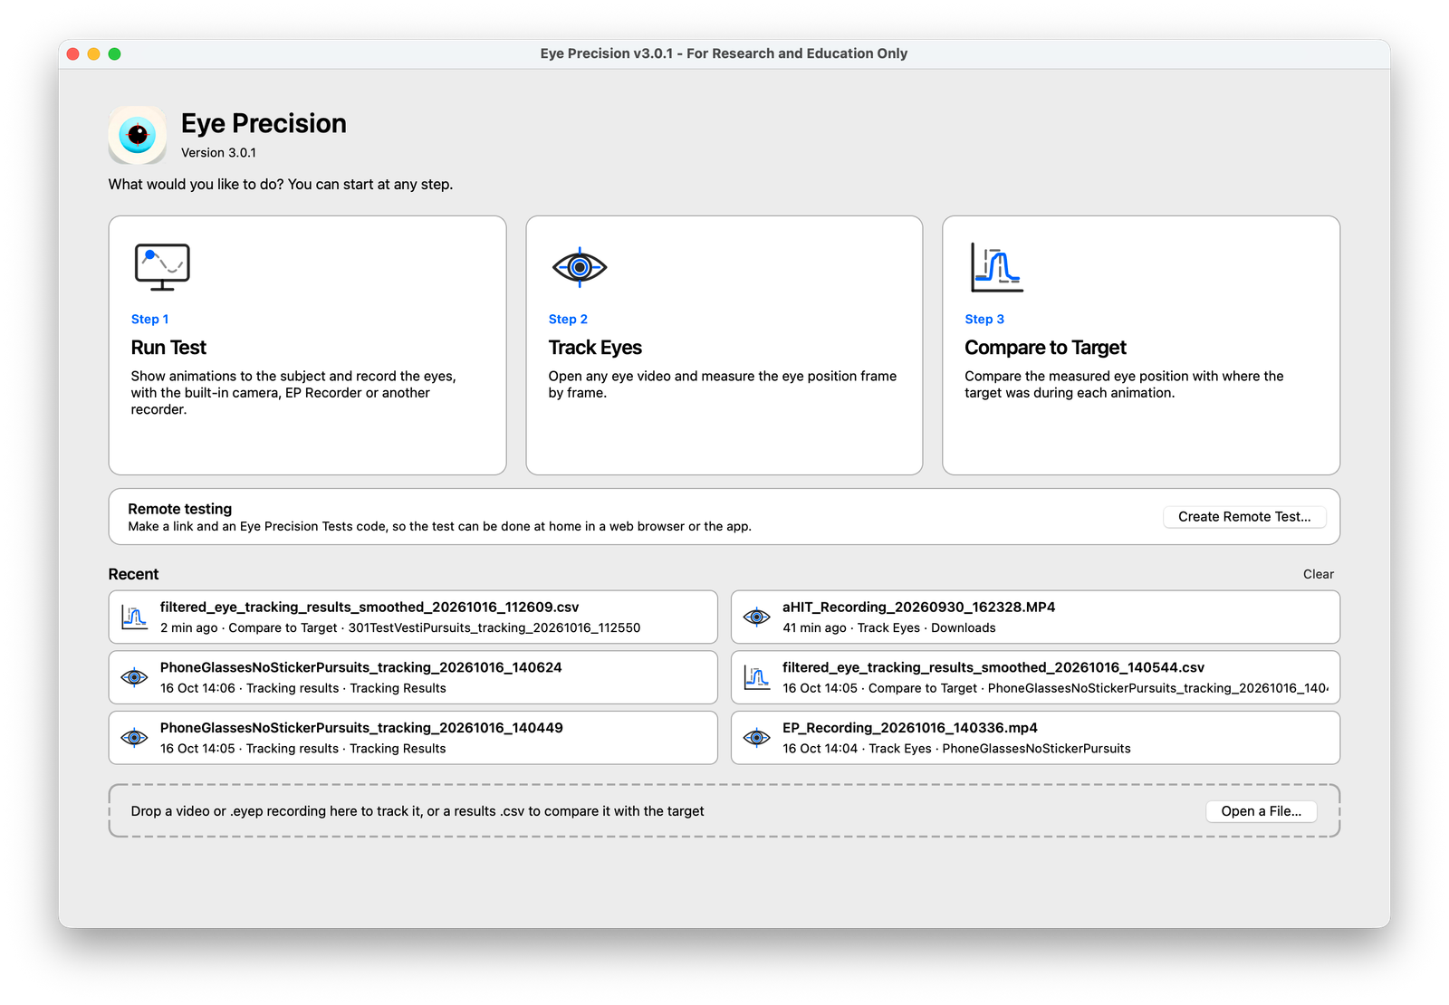Click graph icon beside filtered_eye_tracking_results_smoothed_20261016_140544.csv

(x=757, y=677)
